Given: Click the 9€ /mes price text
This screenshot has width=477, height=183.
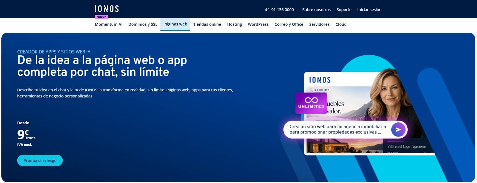Looking at the screenshot, I should point(26,135).
